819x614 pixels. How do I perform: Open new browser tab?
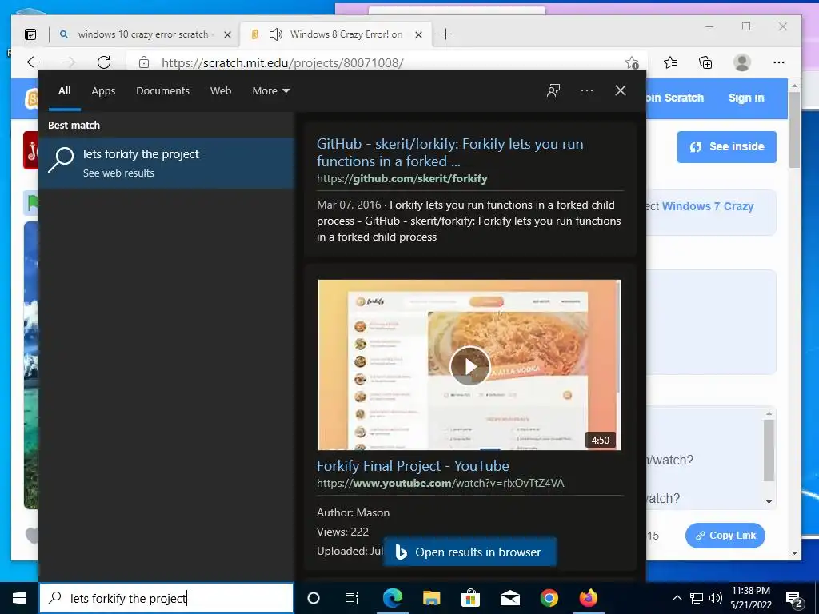(x=445, y=34)
